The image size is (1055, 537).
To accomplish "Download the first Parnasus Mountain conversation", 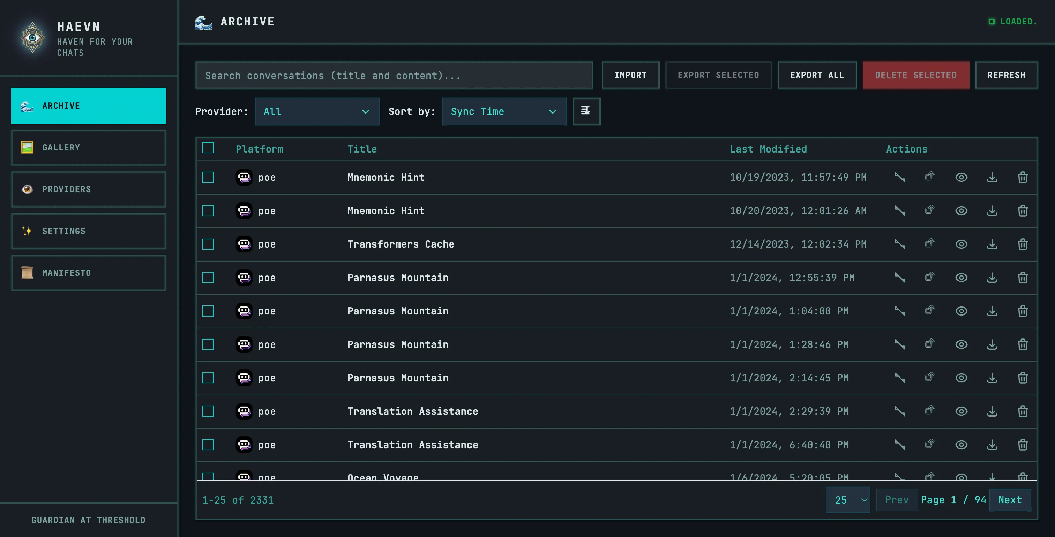I will point(992,278).
